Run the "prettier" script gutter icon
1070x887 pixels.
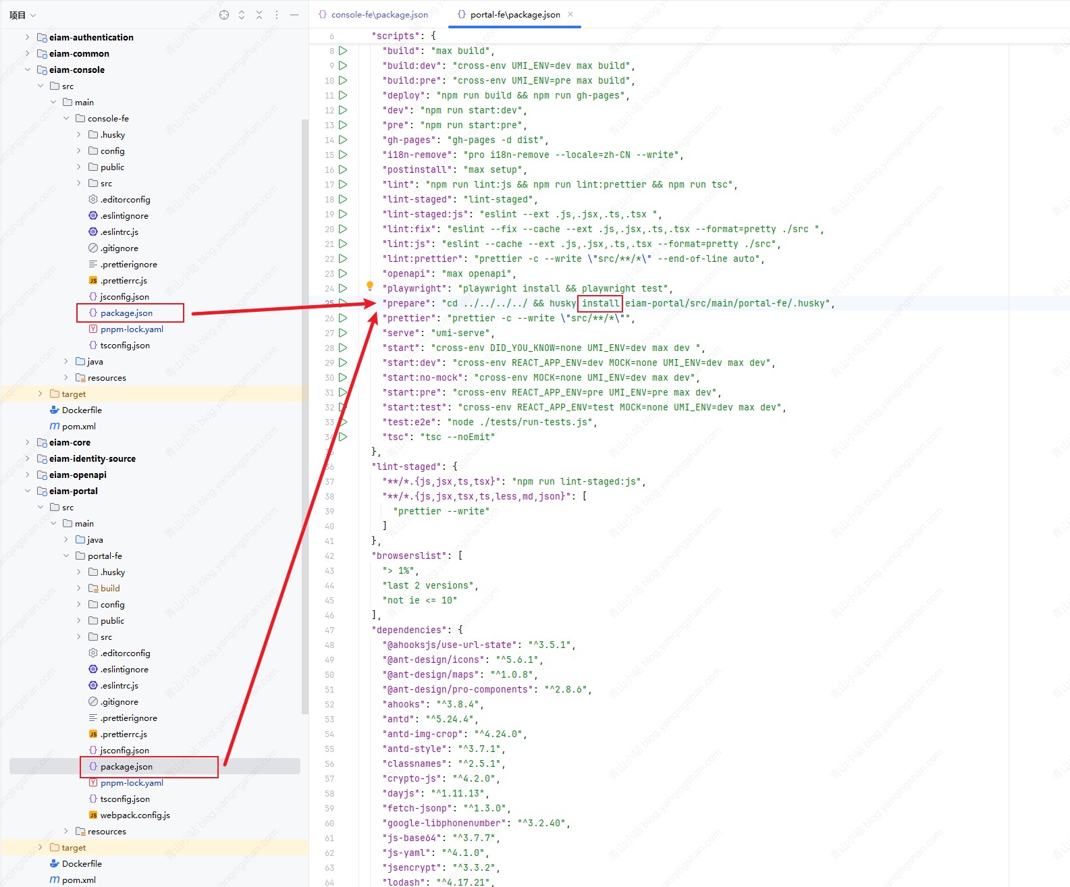[343, 318]
